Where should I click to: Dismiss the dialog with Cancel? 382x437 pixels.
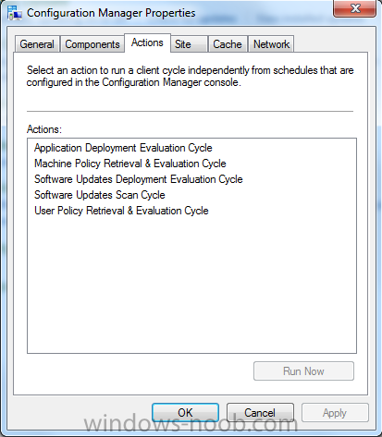point(260,413)
